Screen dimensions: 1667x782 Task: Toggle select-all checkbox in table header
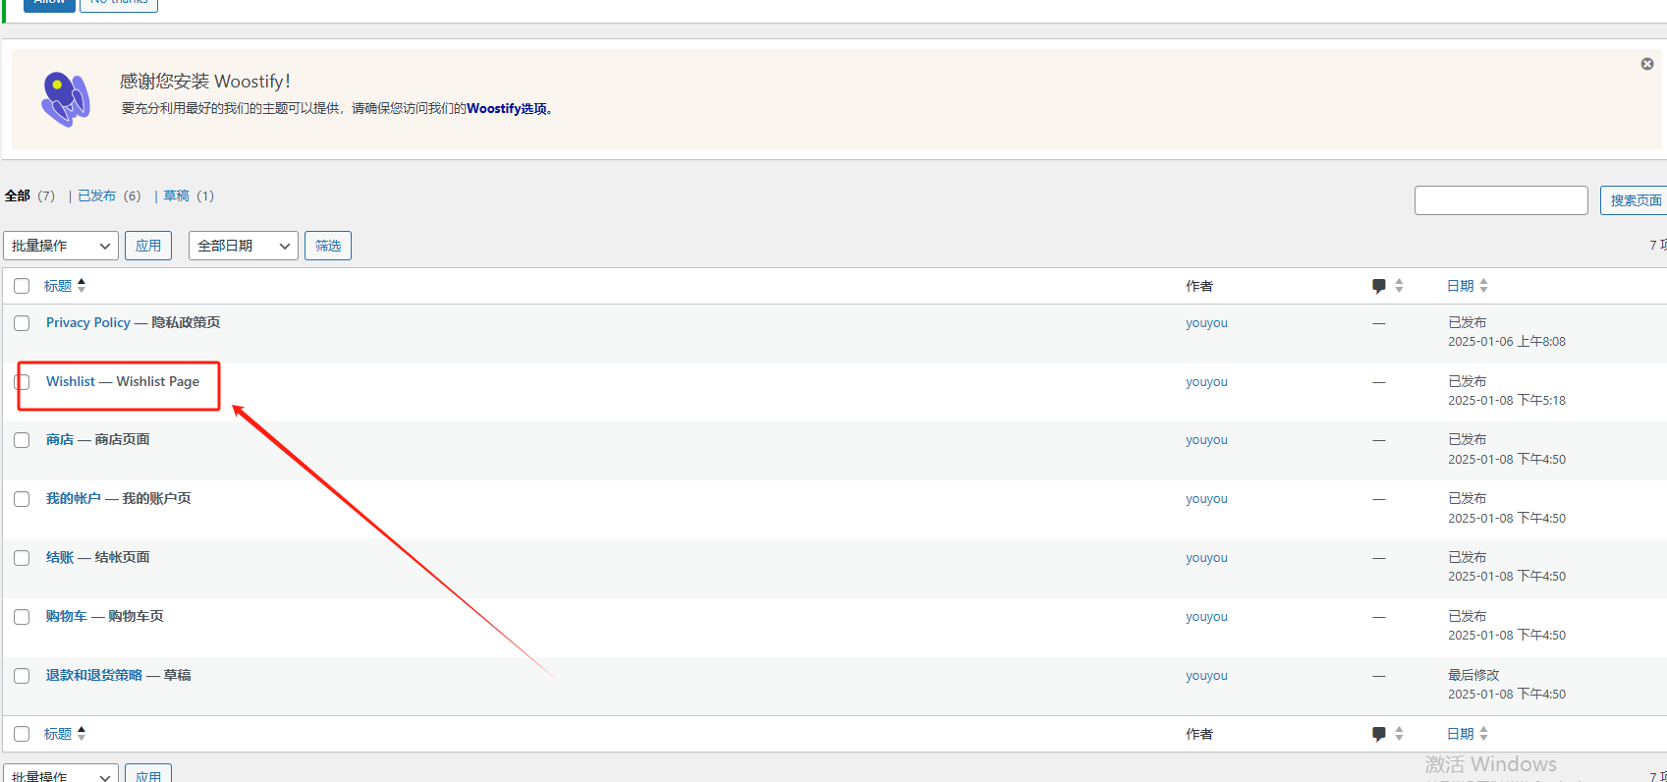(x=22, y=286)
